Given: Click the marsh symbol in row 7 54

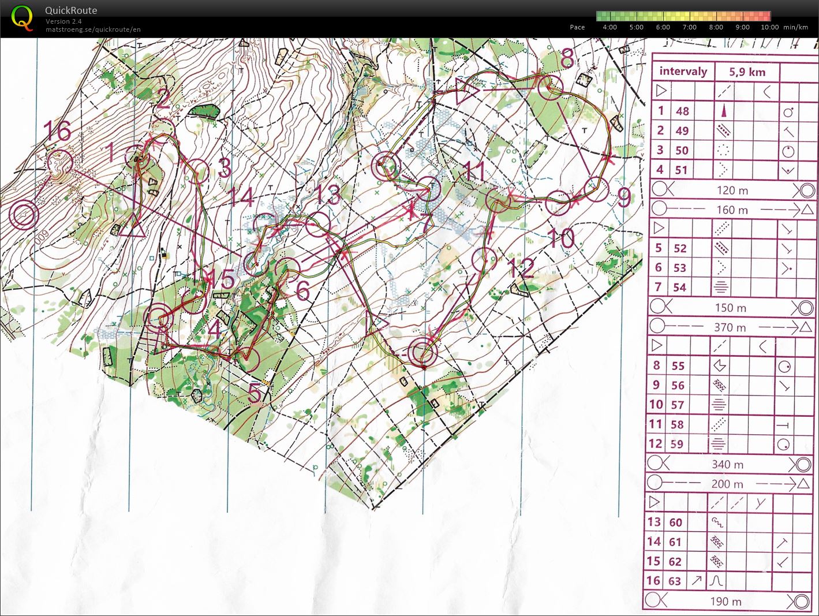Looking at the screenshot, I should [x=720, y=286].
